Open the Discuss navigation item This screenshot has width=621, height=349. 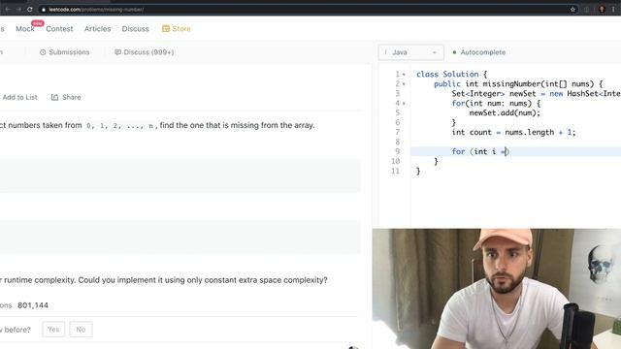136,28
